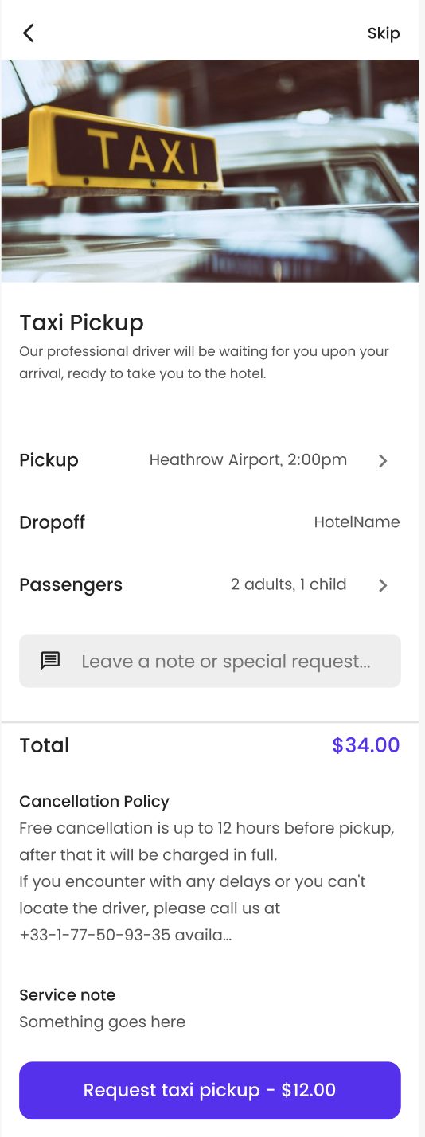The height and width of the screenshot is (1137, 425).
Task: Click the Taxi Pickup title
Action: point(82,322)
